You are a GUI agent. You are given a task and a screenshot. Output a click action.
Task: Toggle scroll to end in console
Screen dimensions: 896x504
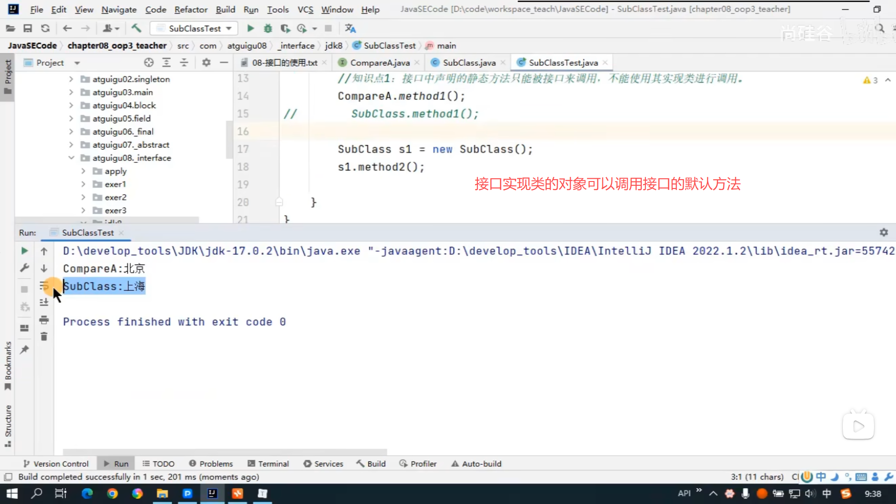(x=44, y=302)
